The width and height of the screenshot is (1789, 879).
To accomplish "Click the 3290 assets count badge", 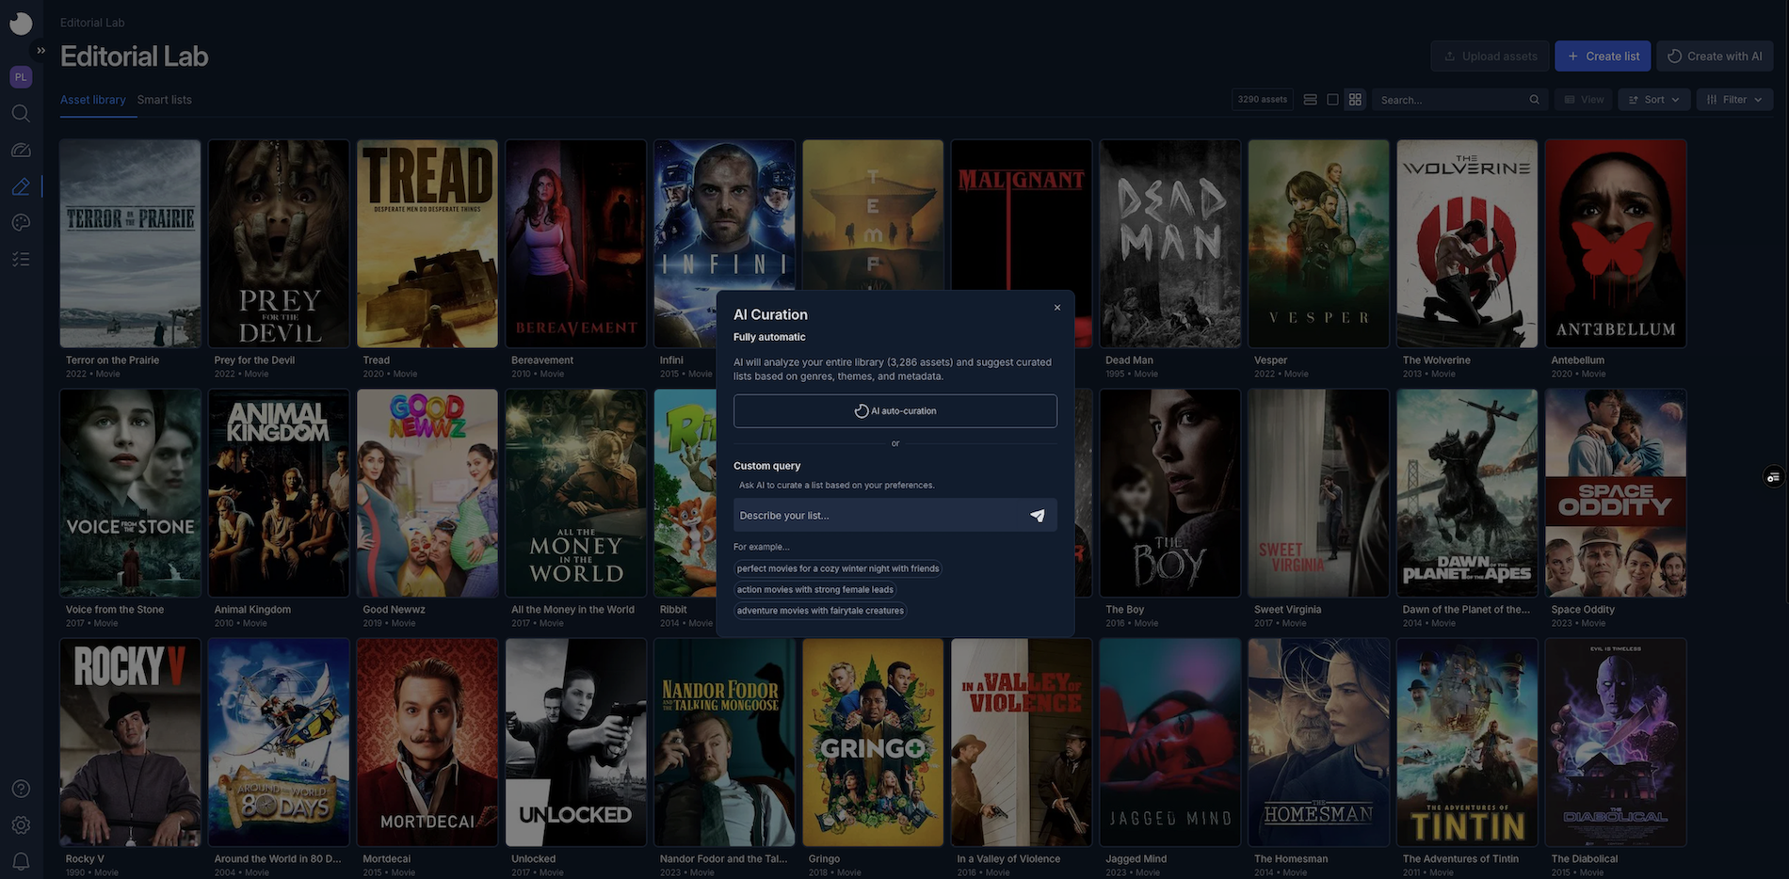I will pyautogui.click(x=1262, y=100).
